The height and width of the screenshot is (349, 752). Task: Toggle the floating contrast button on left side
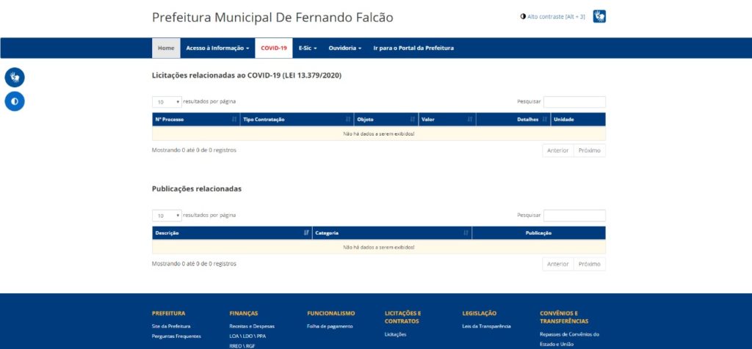pyautogui.click(x=15, y=101)
